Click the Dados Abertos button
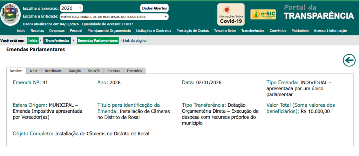The width and height of the screenshot is (359, 156). pyautogui.click(x=155, y=8)
